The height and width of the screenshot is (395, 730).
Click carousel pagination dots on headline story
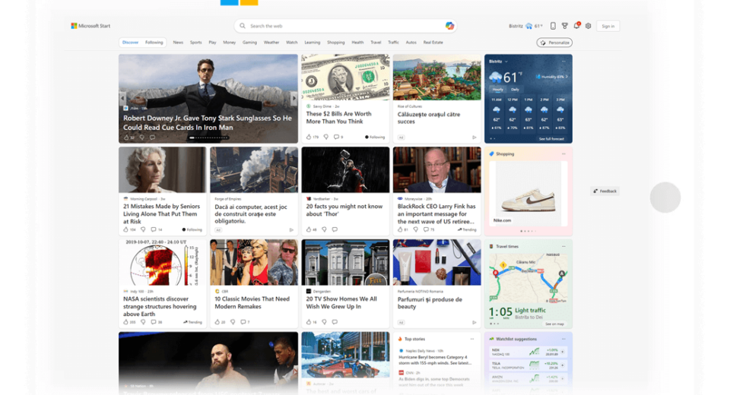[208, 137]
